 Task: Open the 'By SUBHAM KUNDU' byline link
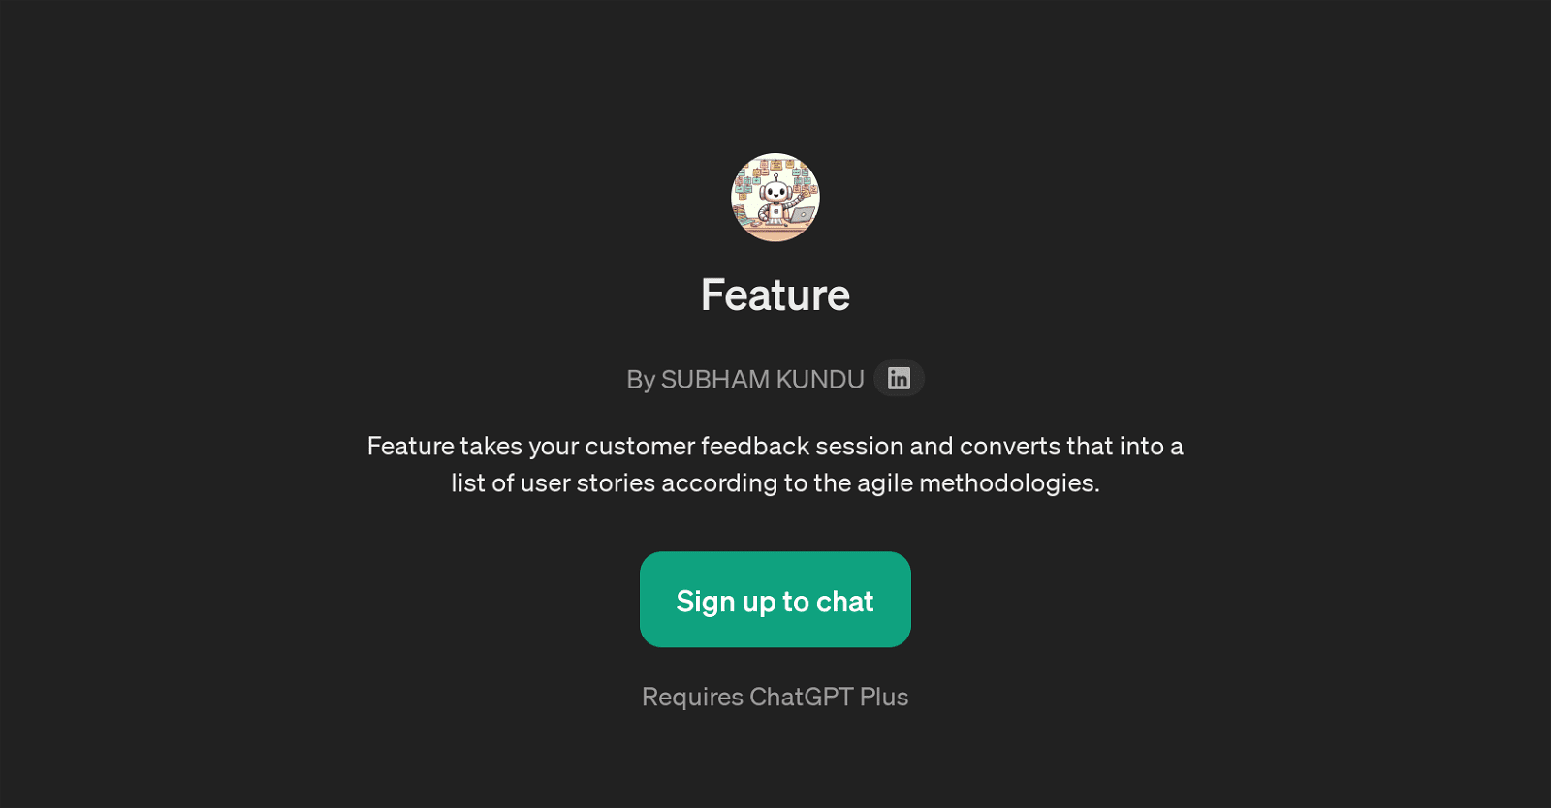(746, 379)
